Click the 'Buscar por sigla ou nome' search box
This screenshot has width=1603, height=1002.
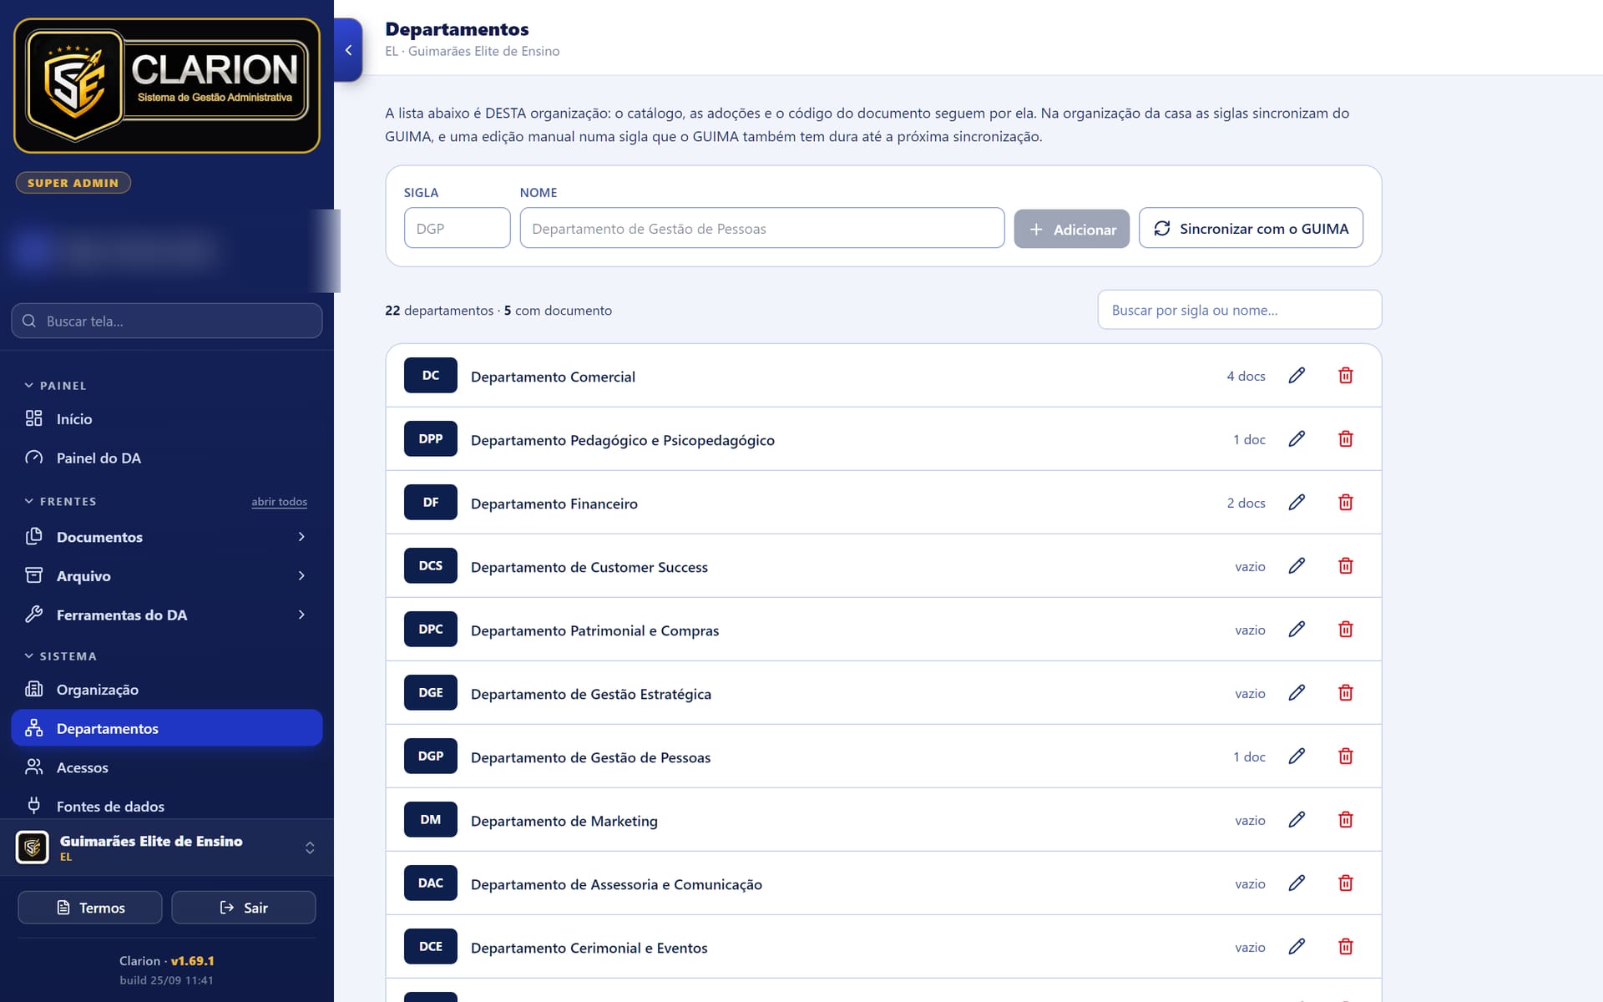pyautogui.click(x=1239, y=310)
